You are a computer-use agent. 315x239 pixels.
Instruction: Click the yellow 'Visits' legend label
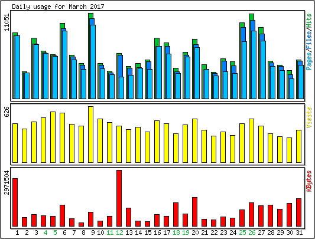click(309, 117)
